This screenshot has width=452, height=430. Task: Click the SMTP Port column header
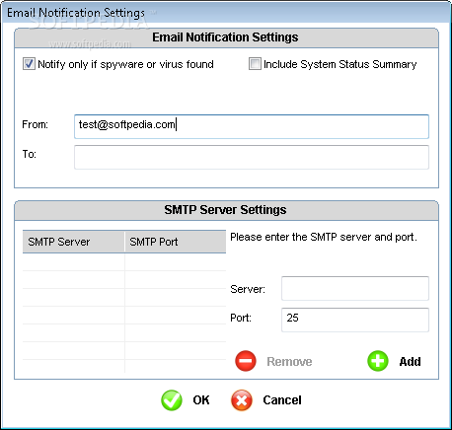click(176, 242)
